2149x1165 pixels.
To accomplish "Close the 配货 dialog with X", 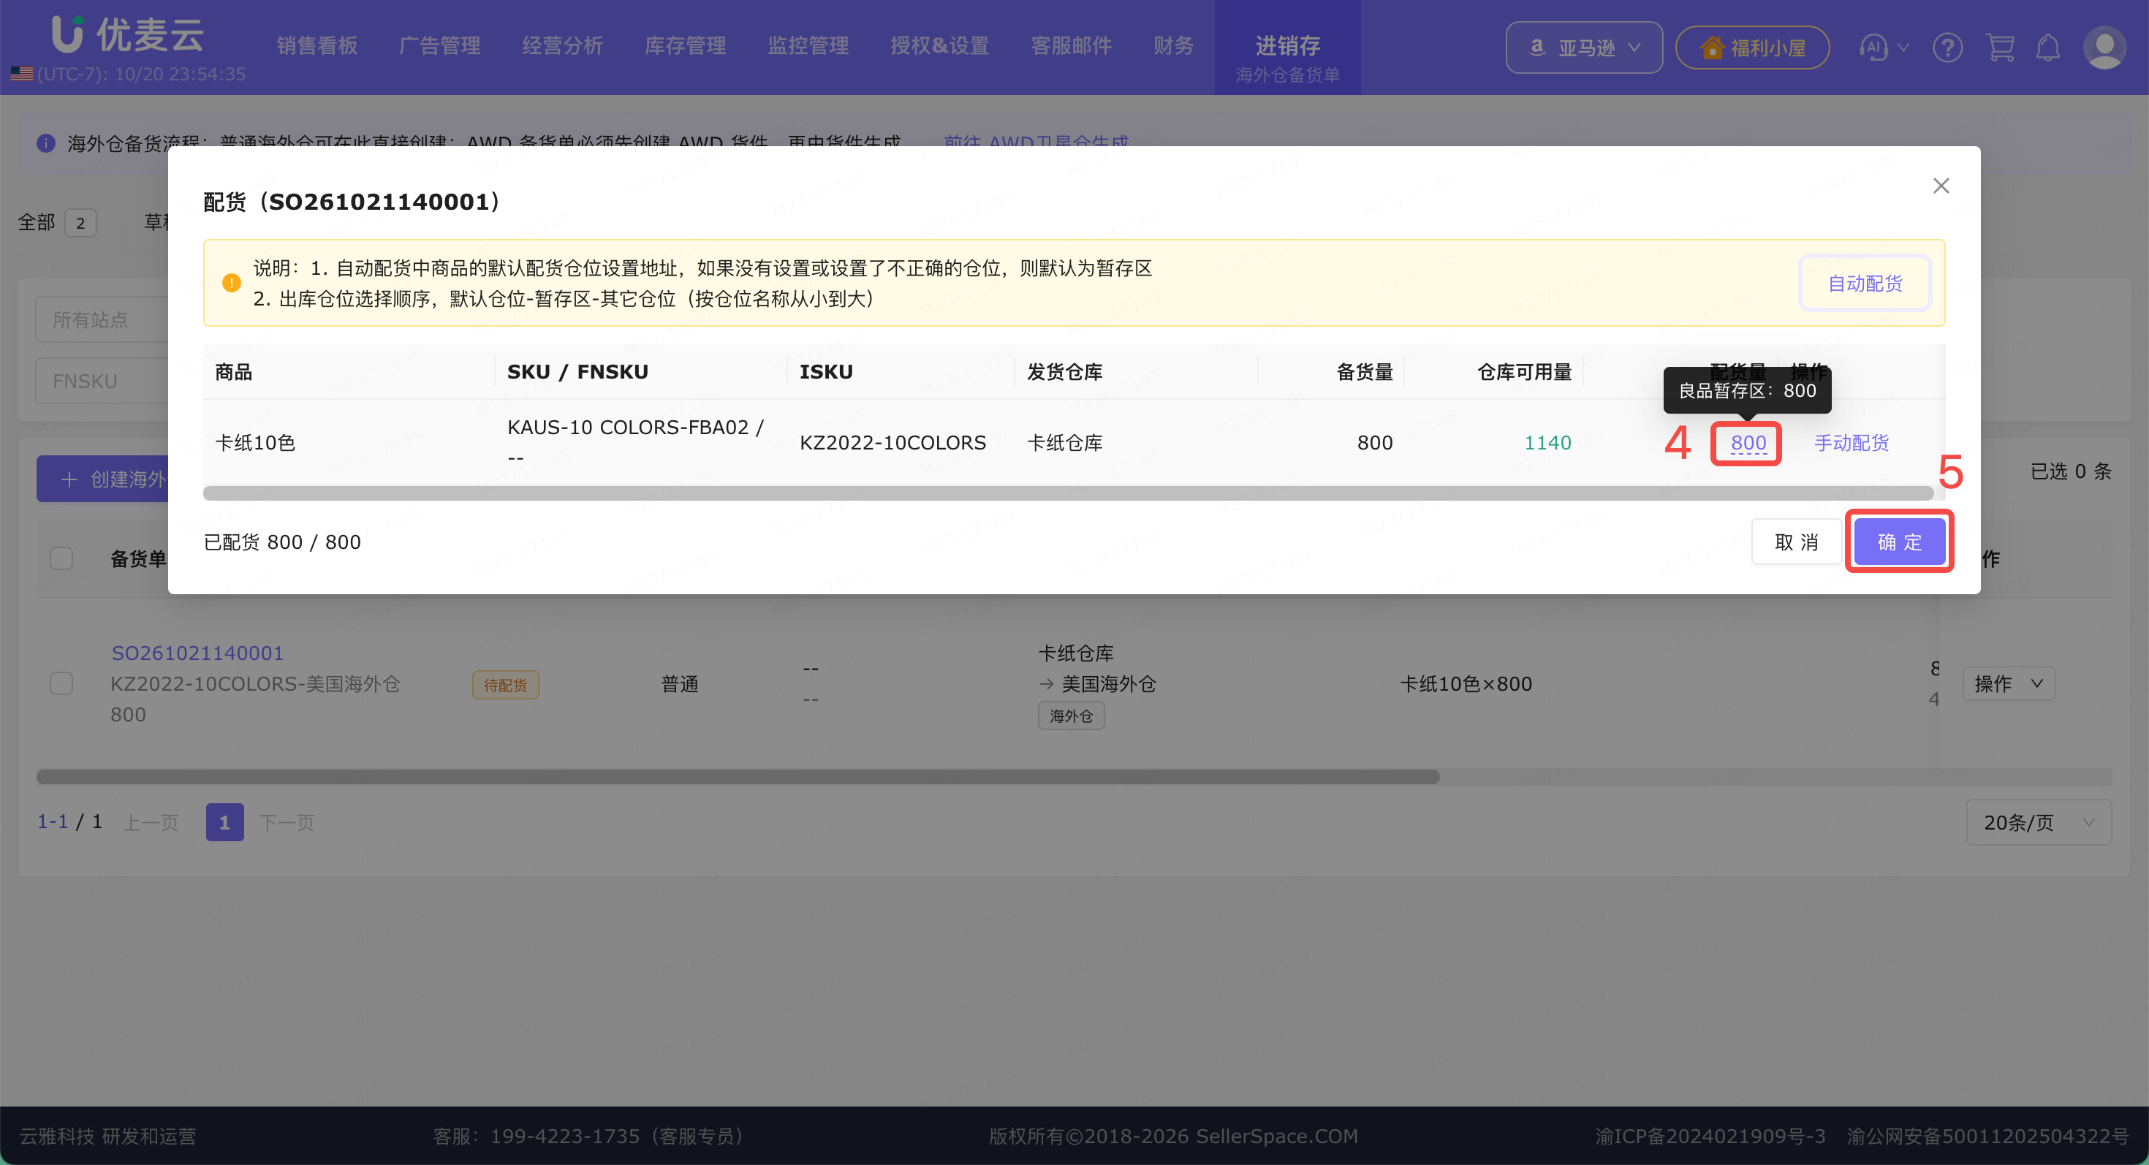I will pyautogui.click(x=1941, y=185).
